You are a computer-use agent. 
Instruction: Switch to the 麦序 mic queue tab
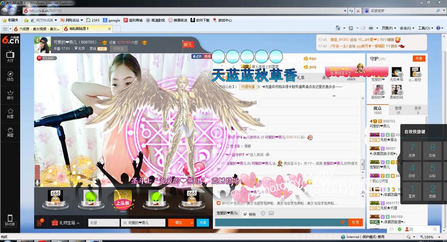coord(417,110)
